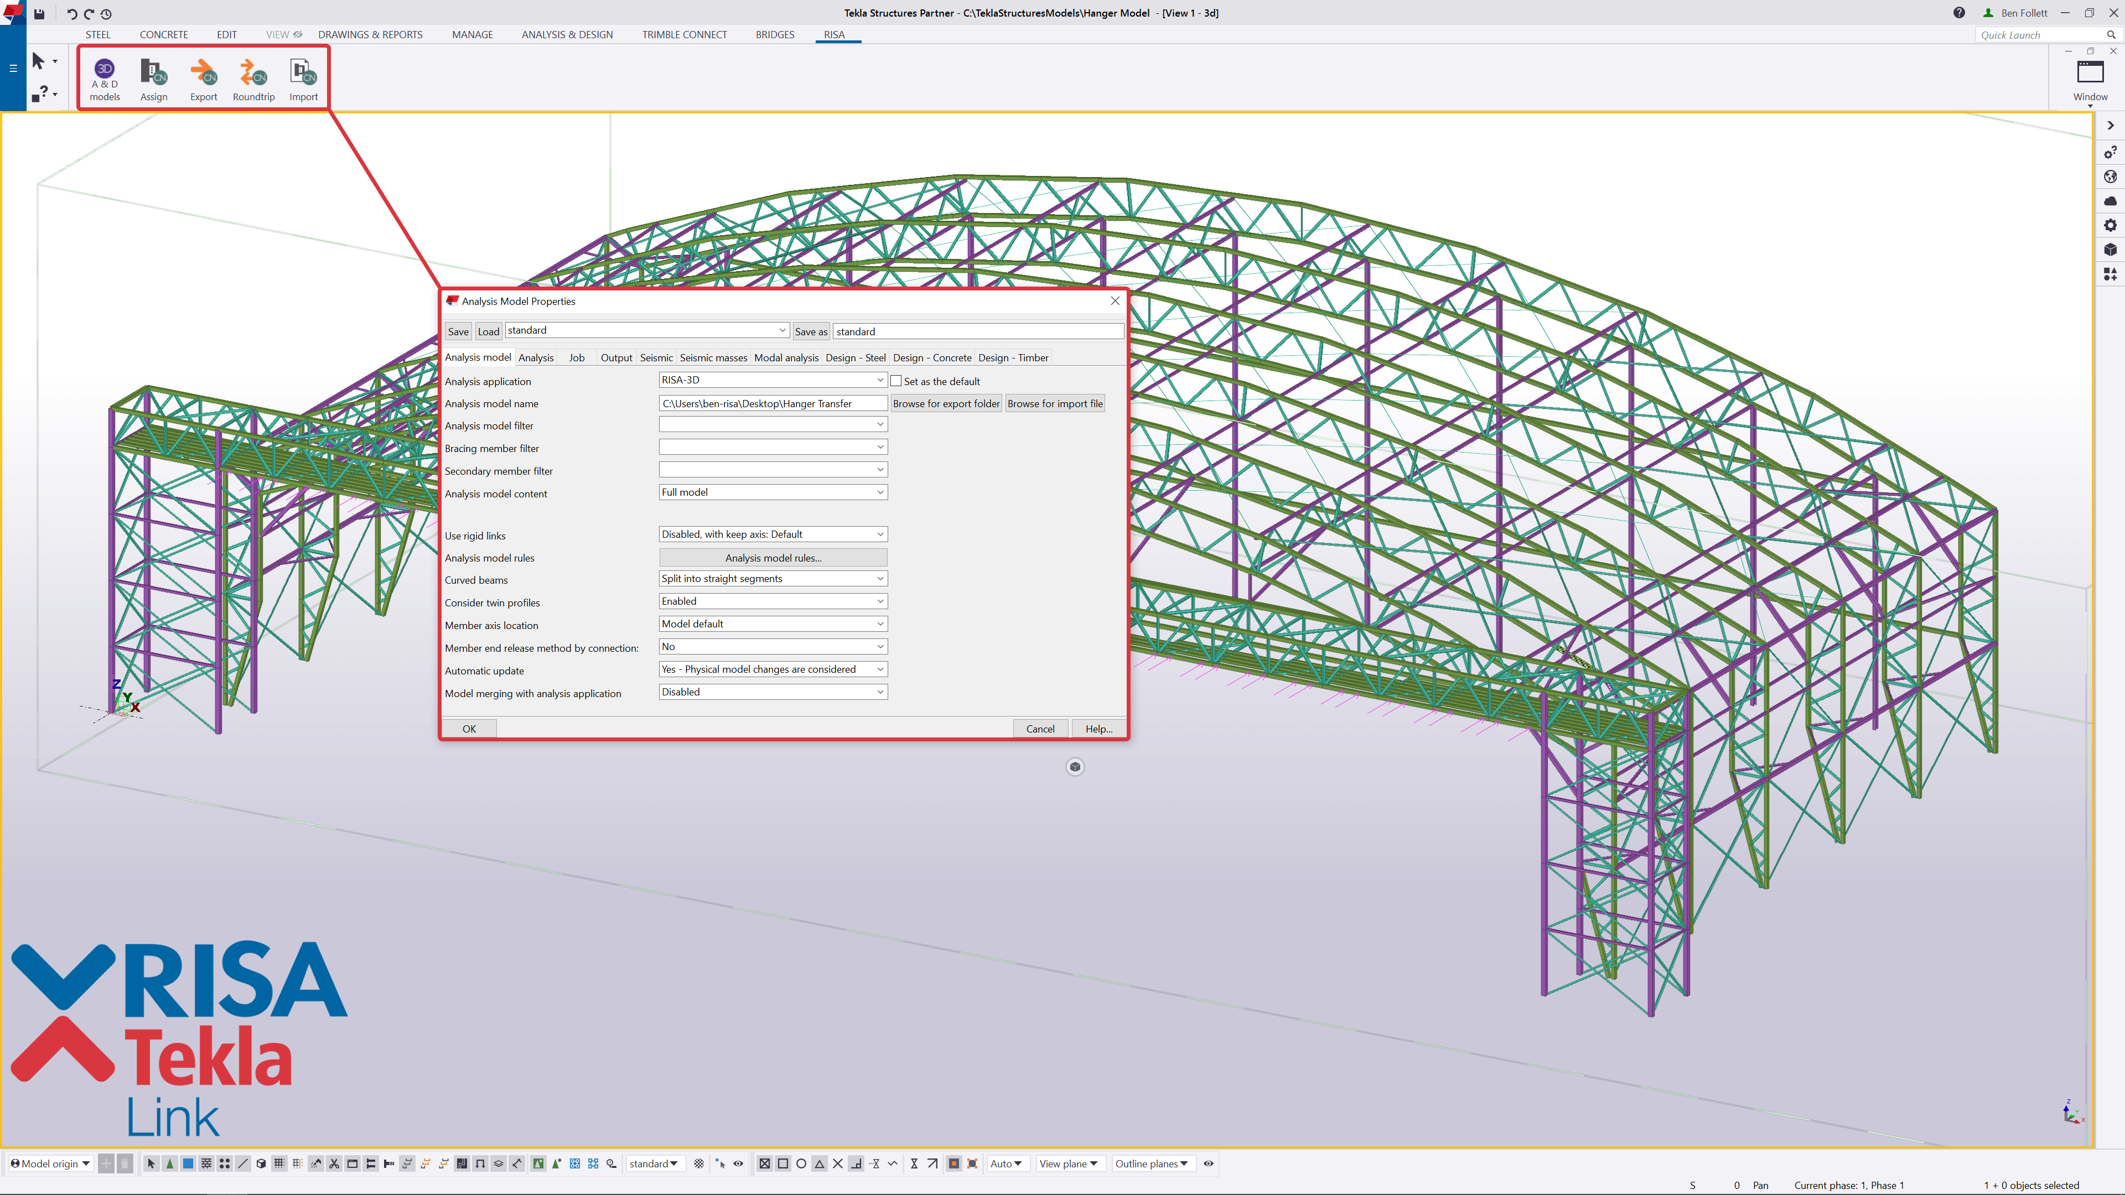Select the scissors cut selection-switch icon
Viewport: 2125px width, 1195px height.
coord(334,1163)
